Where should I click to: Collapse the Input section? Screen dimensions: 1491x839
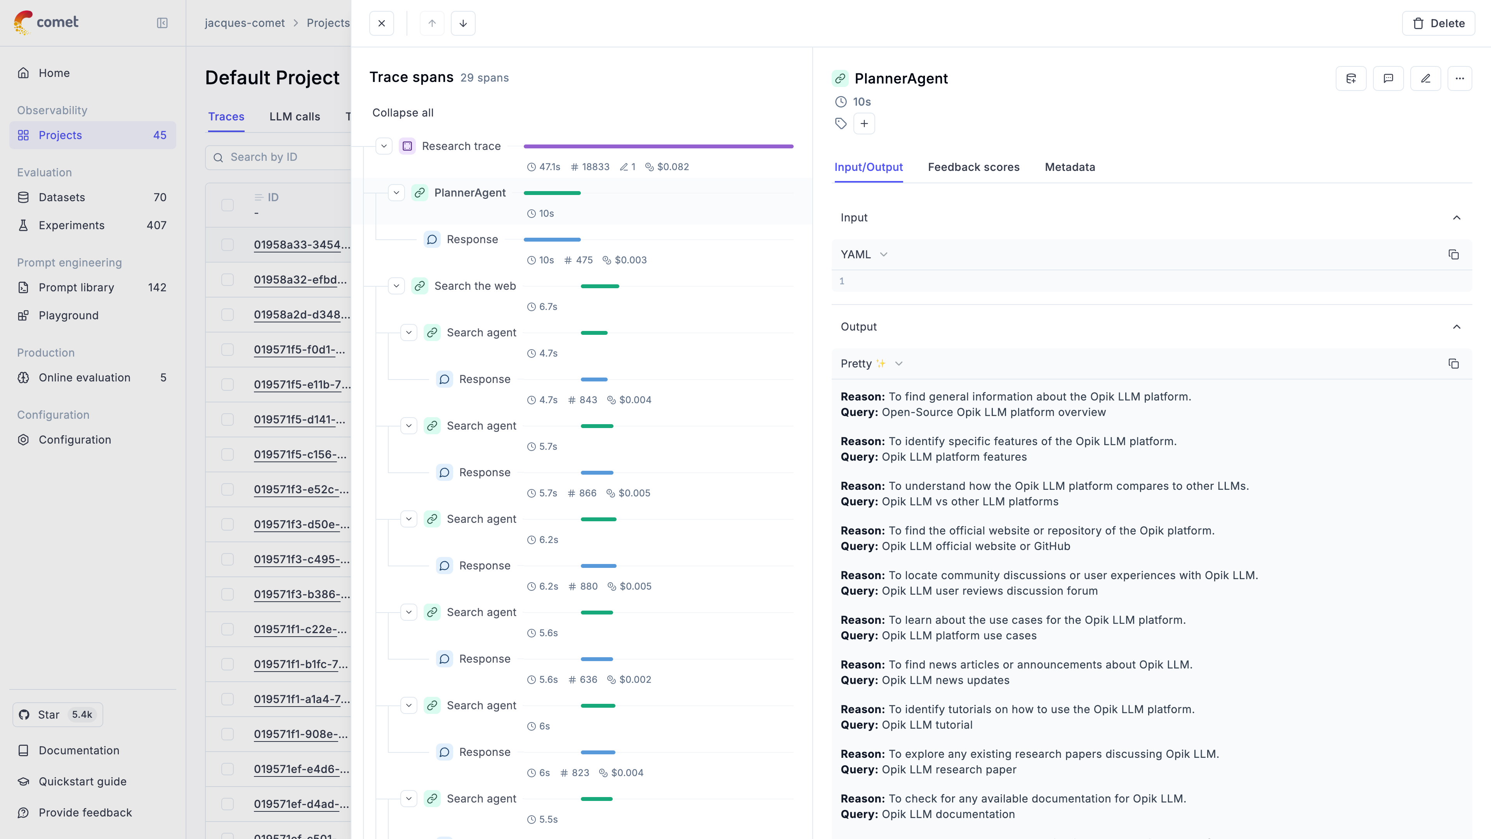click(x=1457, y=218)
